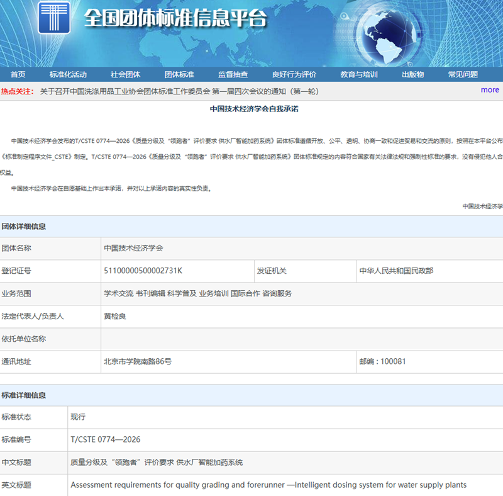Select the 监督抽查 navigation item
The width and height of the screenshot is (503, 496).
click(x=233, y=74)
